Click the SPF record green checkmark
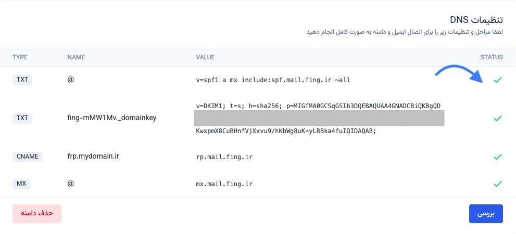The height and width of the screenshot is (234, 516). pyautogui.click(x=498, y=80)
